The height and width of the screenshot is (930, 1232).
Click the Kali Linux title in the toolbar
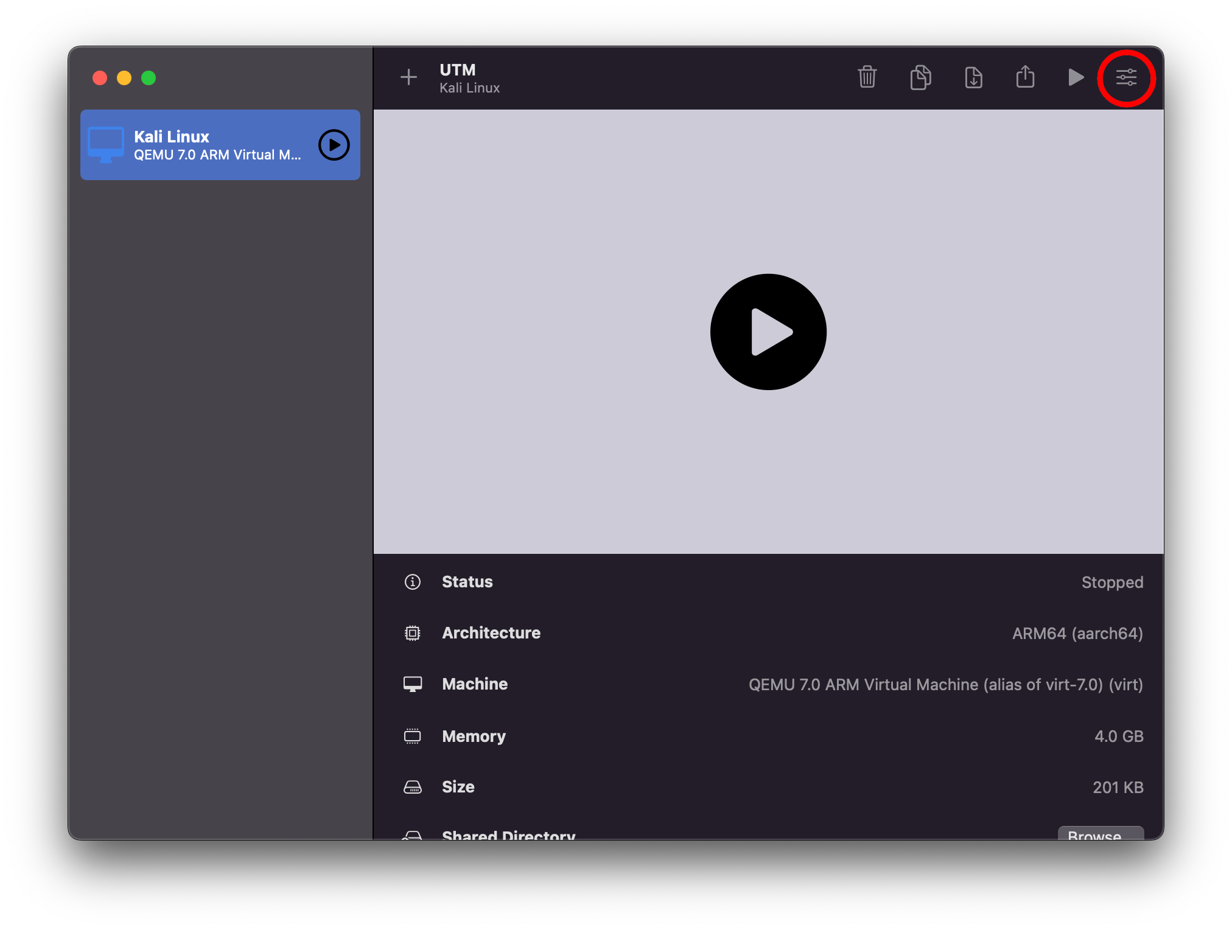(x=469, y=88)
